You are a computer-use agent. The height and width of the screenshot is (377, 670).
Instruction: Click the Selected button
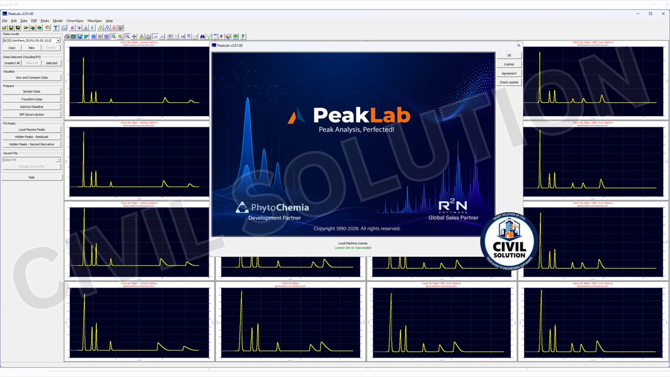click(51, 63)
